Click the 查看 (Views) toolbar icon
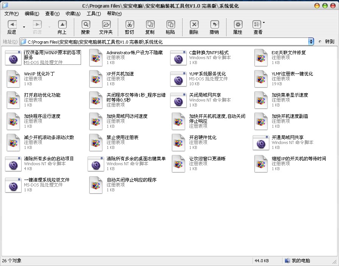Viewport: 339px width, 266px height. click(x=257, y=24)
